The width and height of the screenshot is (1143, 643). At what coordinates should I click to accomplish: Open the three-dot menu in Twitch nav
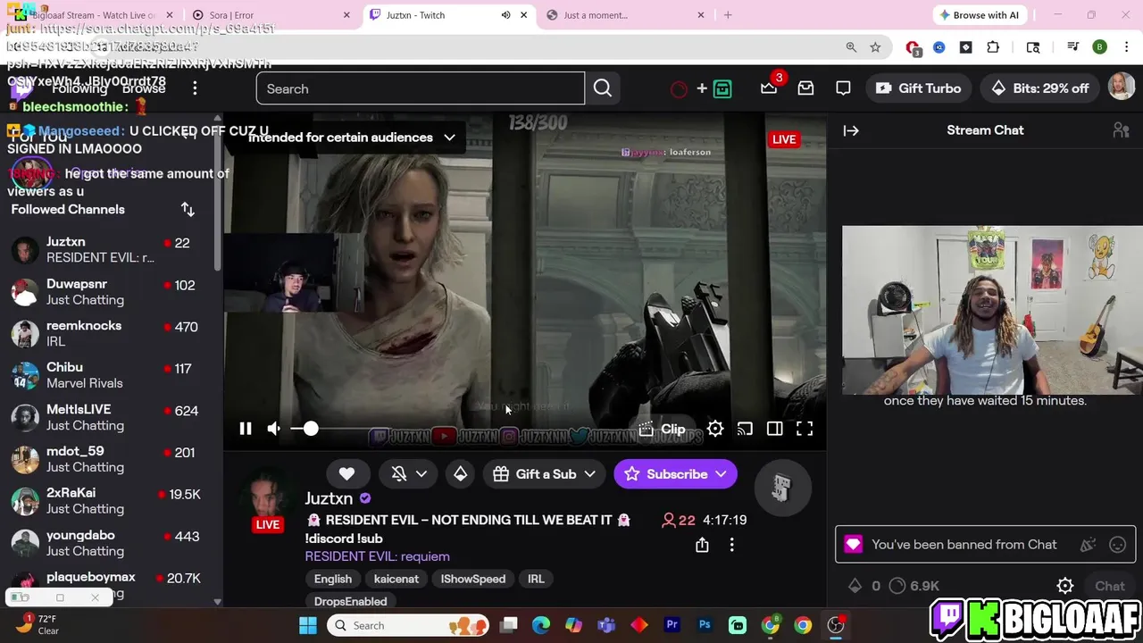[195, 88]
